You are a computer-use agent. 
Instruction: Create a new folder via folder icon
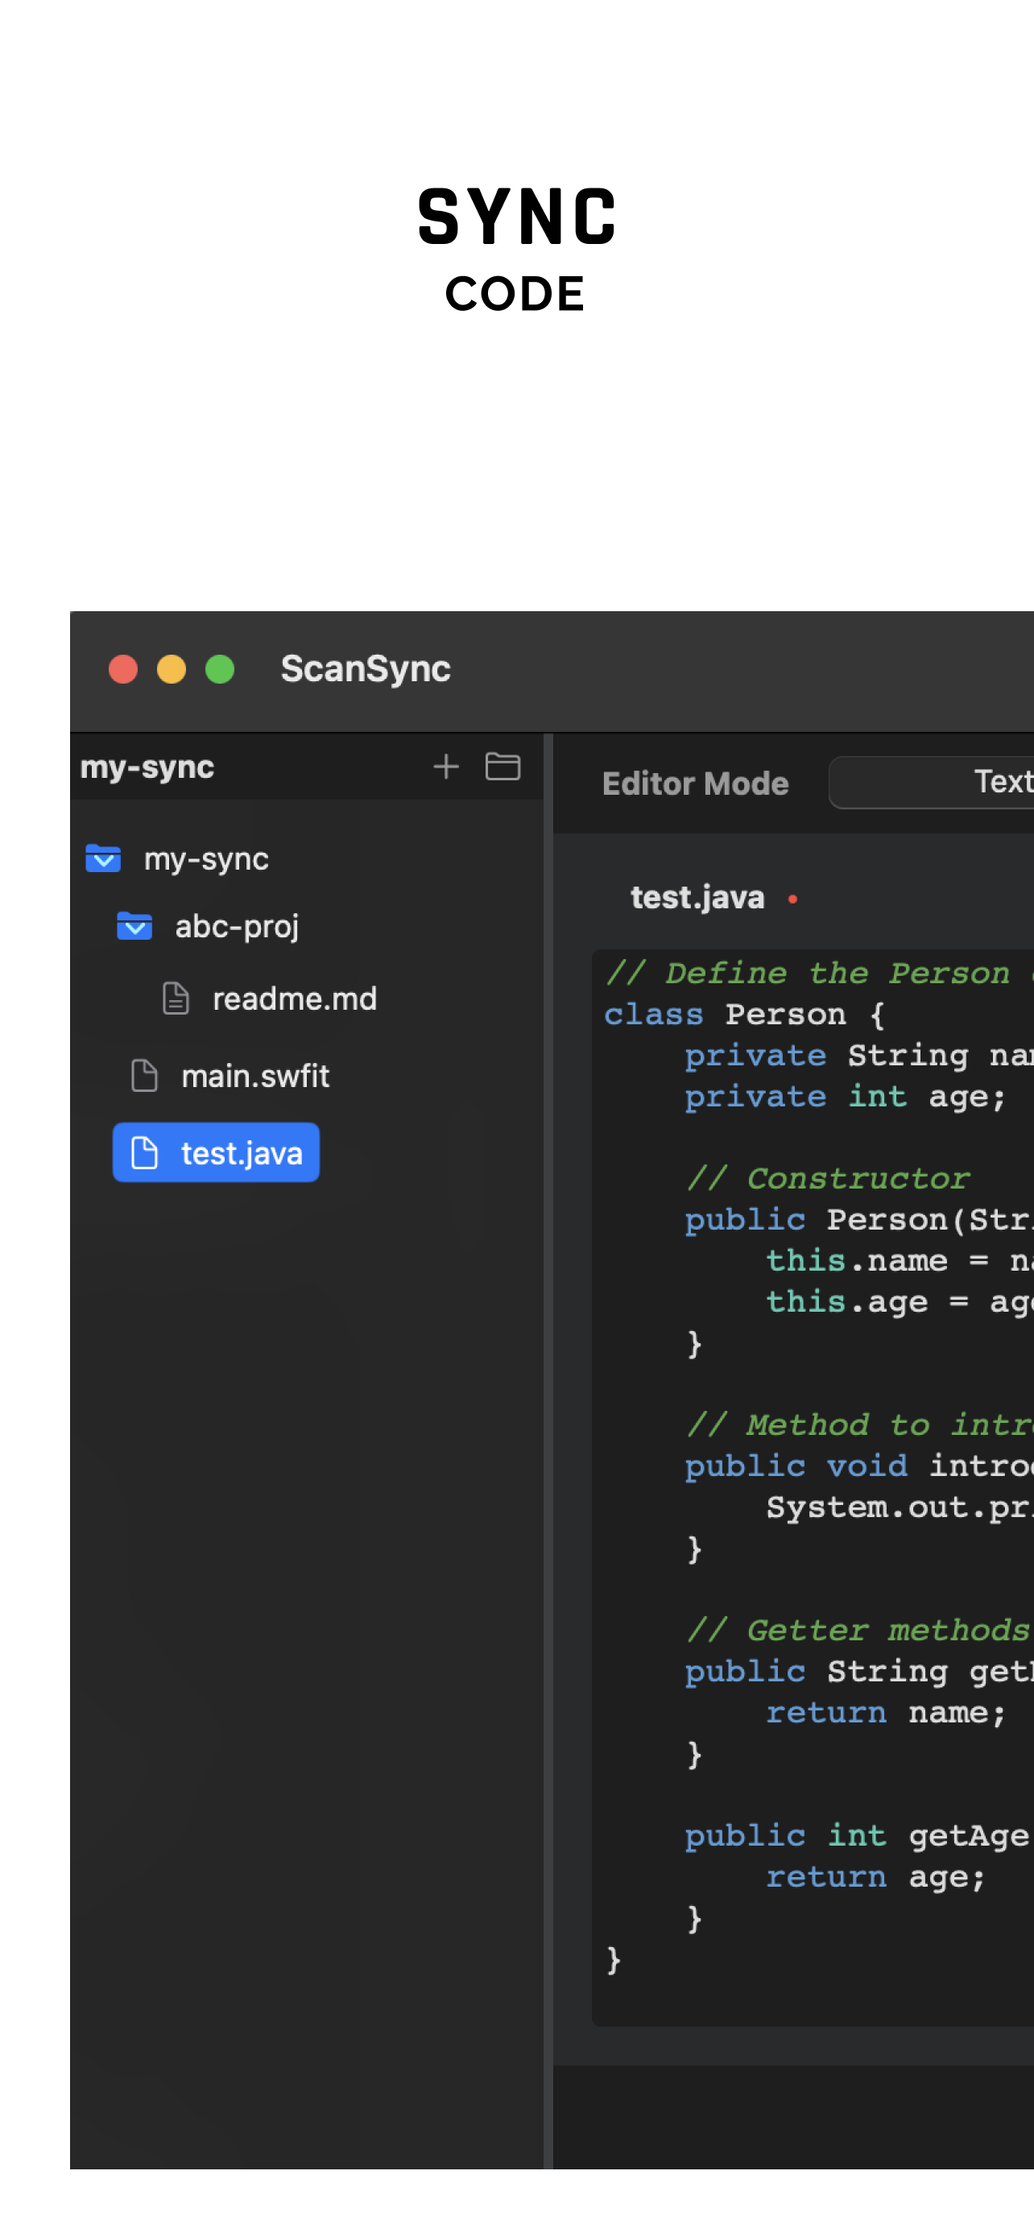pos(503,766)
